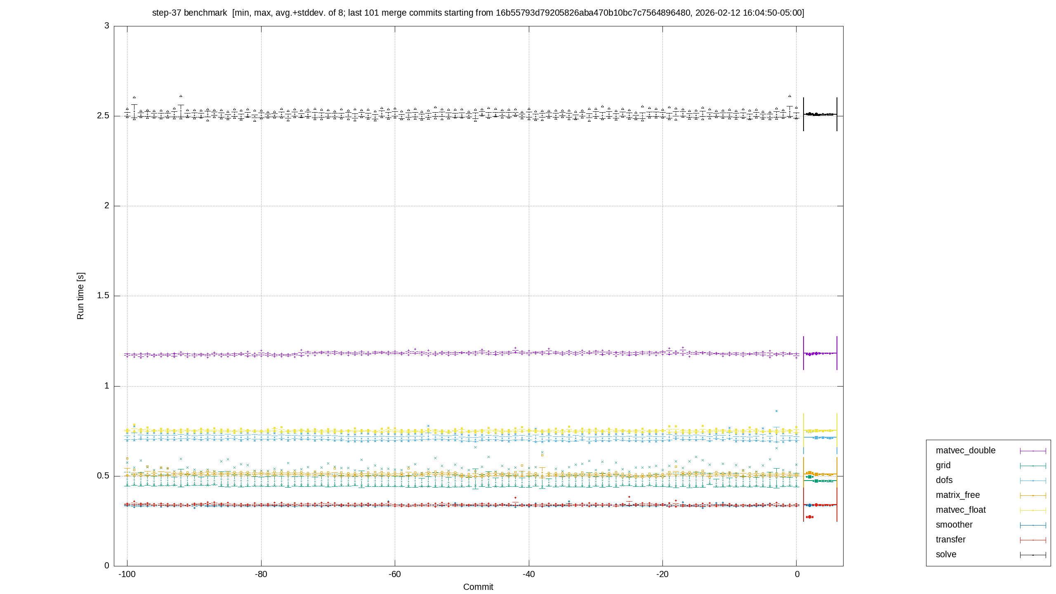Click the 2.5 y-axis tick label
The width and height of the screenshot is (1056, 594).
click(x=103, y=115)
